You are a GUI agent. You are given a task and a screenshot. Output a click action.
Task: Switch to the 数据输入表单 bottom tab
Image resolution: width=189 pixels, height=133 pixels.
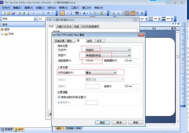coord(74,128)
